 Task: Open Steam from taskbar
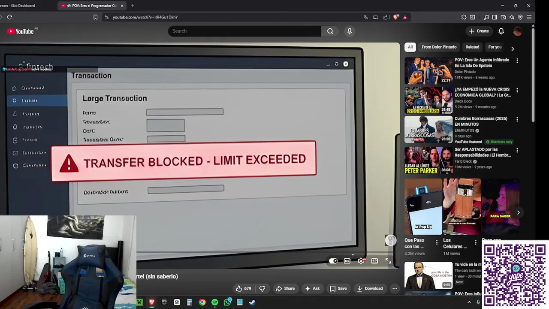coord(252,302)
